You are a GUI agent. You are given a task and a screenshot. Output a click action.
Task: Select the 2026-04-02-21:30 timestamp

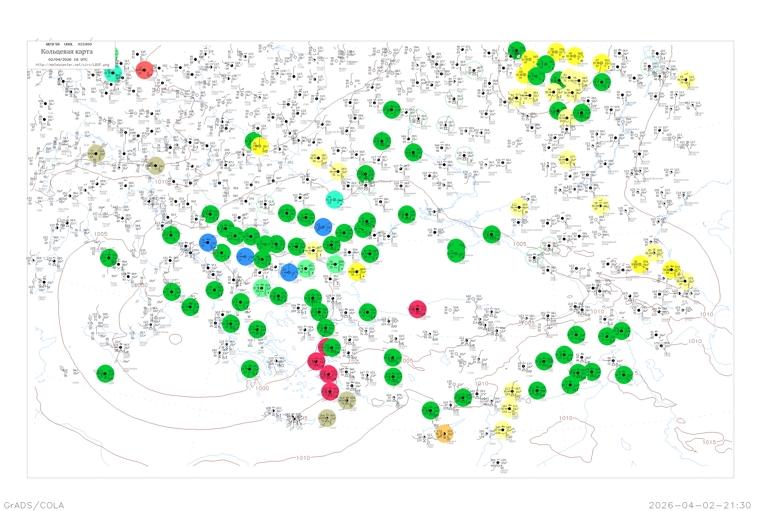point(700,505)
